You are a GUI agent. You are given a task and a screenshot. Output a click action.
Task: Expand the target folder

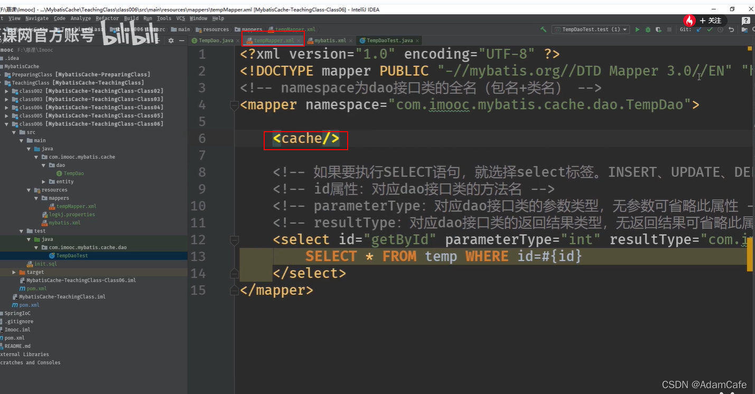click(x=14, y=272)
